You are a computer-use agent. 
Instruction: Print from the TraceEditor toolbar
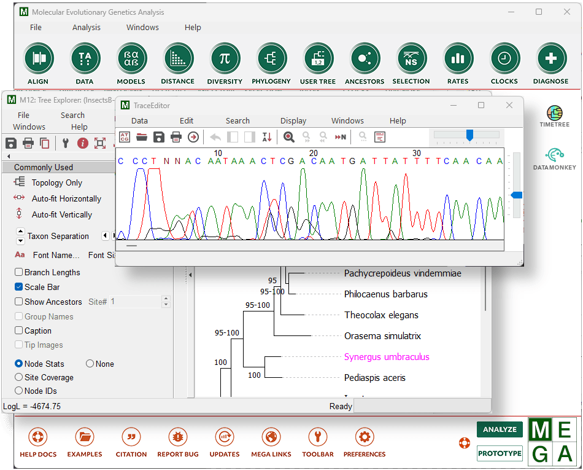point(176,137)
